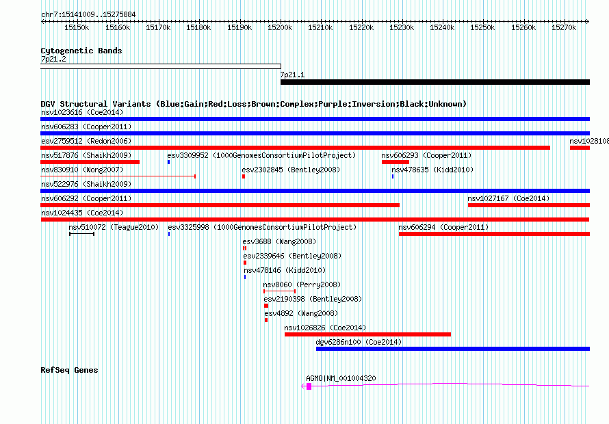Click the red nsv1026826 loss bar
This screenshot has width=609, height=424.
coord(368,334)
